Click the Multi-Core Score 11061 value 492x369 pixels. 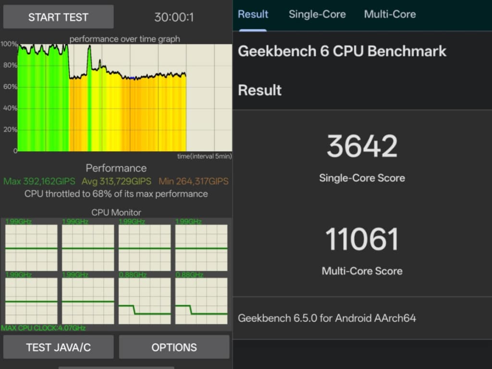(x=362, y=239)
